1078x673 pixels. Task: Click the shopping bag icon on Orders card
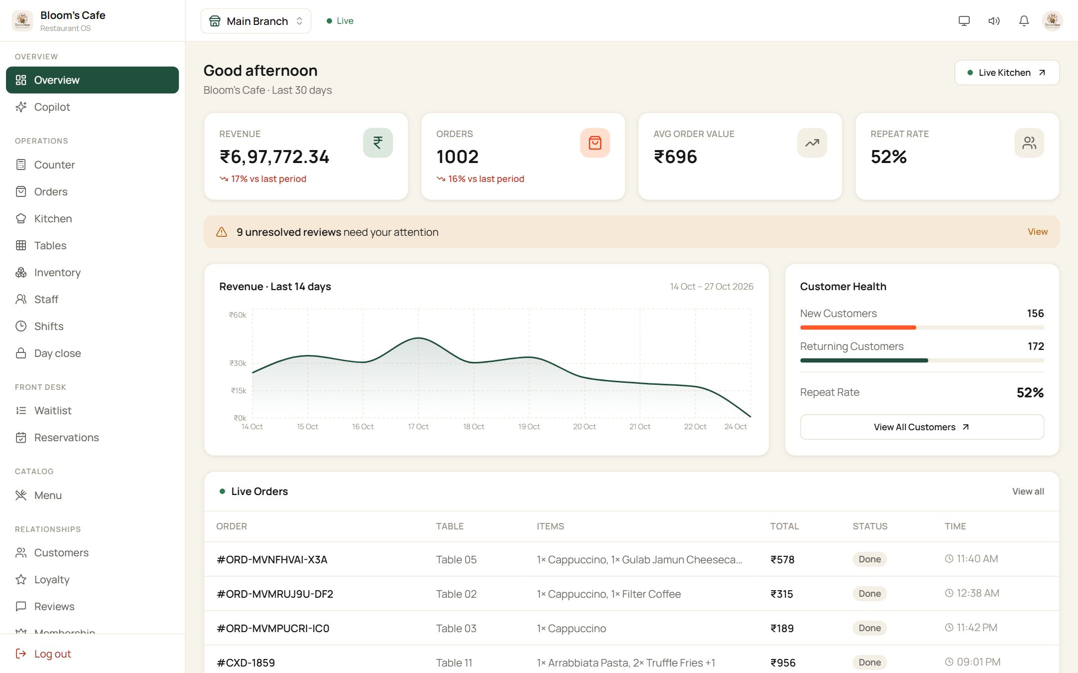595,143
